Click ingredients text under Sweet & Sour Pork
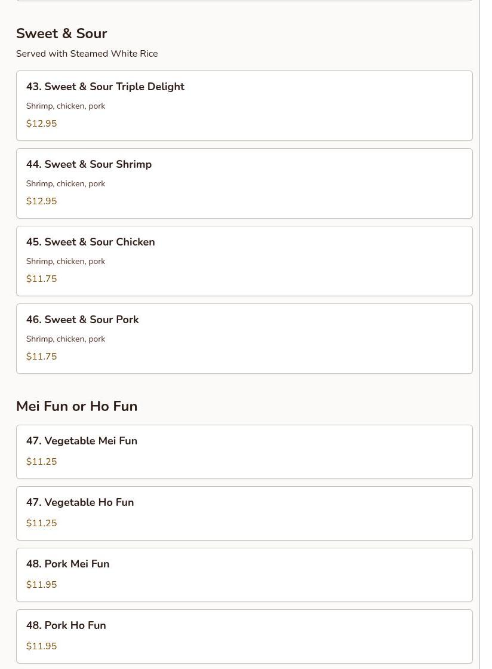This screenshot has height=669, width=492. (x=66, y=339)
